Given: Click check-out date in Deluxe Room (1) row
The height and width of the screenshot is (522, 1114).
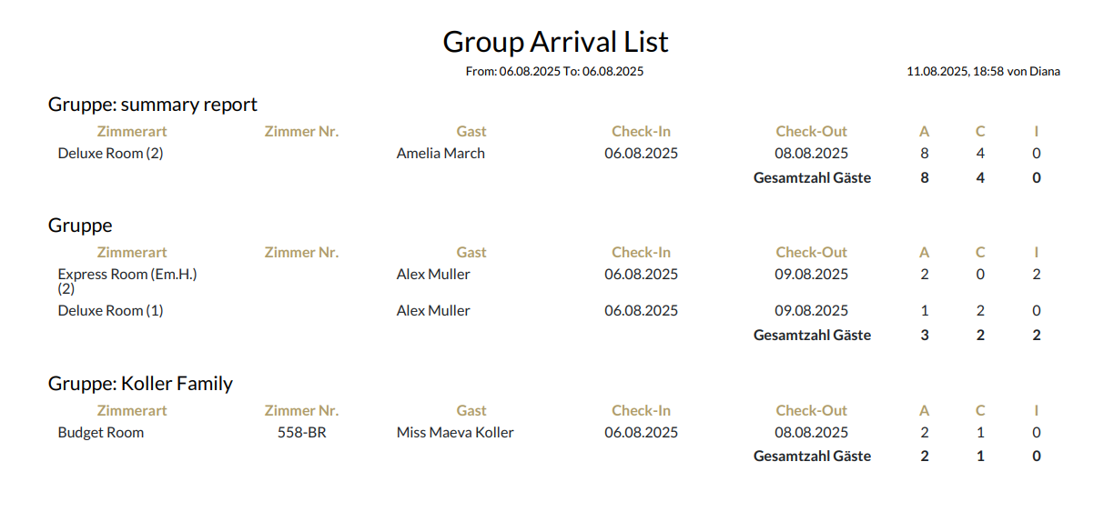Looking at the screenshot, I should click(x=811, y=311).
